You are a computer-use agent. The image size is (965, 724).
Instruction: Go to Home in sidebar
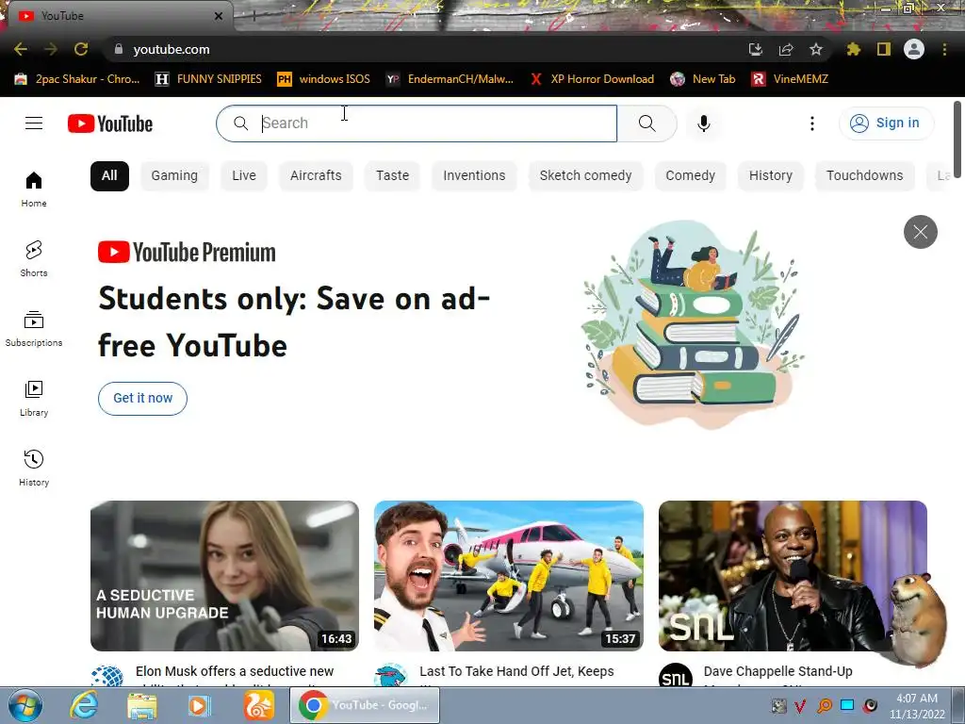point(34,189)
